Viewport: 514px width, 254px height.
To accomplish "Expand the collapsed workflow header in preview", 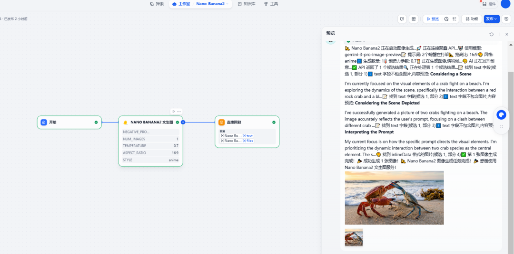I will coord(356,41).
